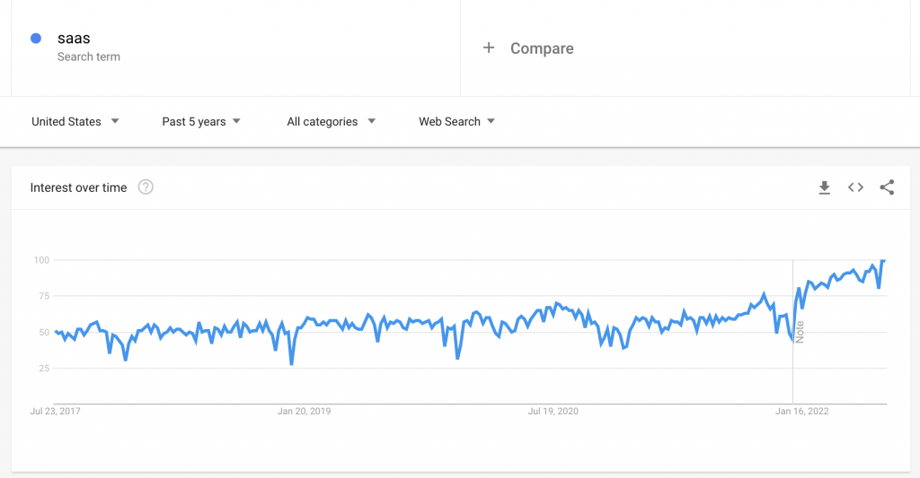
Task: Open the embed code icon
Action: (855, 187)
